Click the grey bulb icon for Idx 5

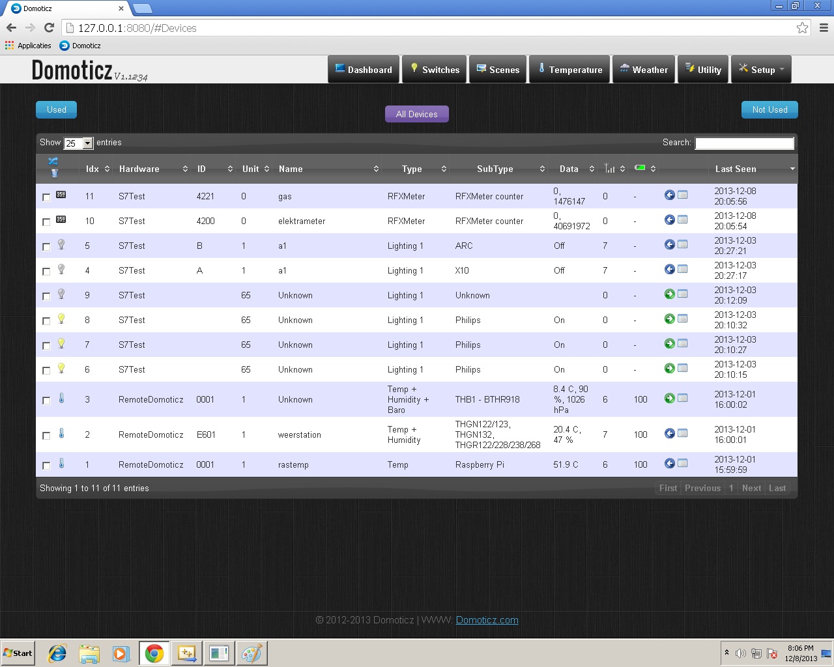click(61, 244)
